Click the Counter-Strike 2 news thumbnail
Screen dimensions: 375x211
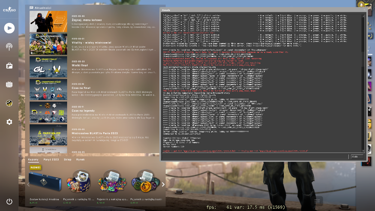point(48,21)
